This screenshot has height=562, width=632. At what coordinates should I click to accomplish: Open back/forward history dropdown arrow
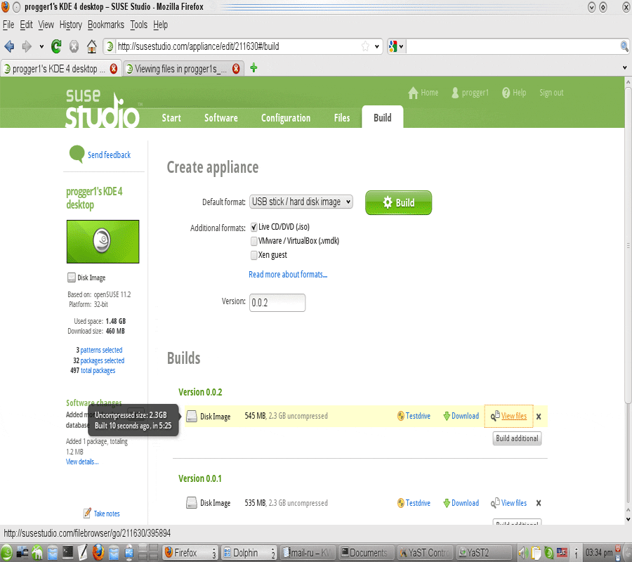click(41, 46)
